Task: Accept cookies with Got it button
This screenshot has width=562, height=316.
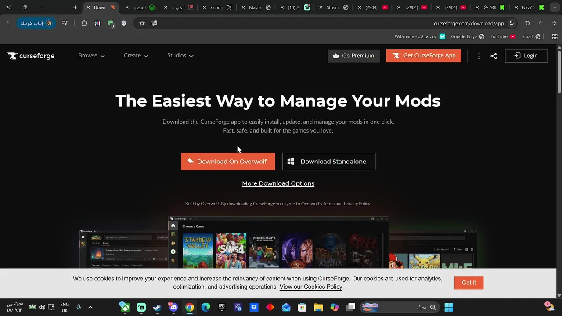Action: [469, 283]
